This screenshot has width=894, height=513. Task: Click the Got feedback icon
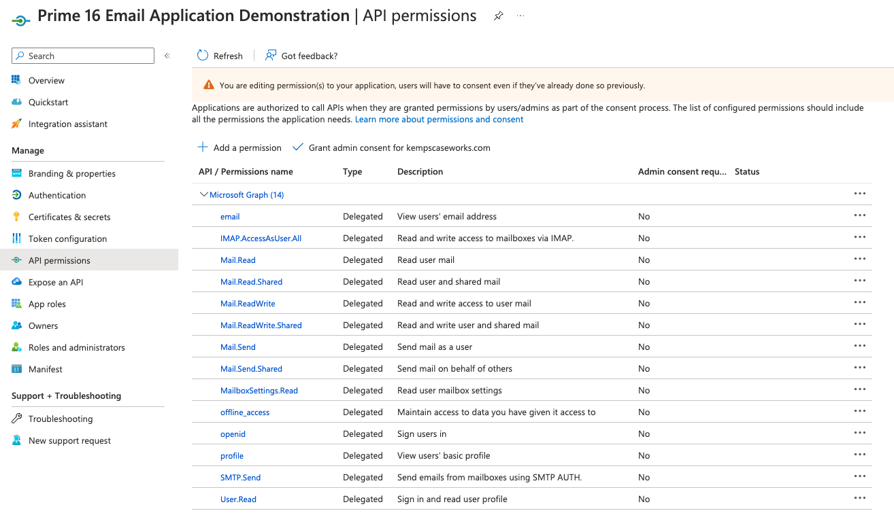point(271,56)
